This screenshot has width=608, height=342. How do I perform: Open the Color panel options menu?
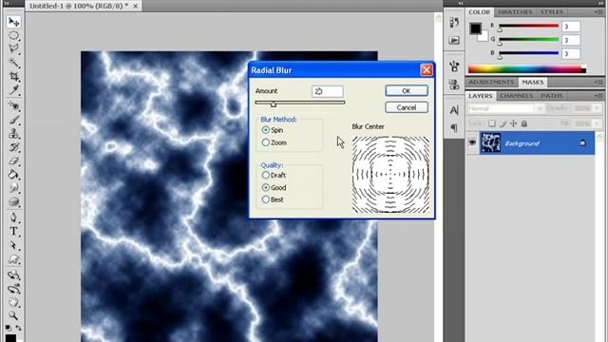(x=598, y=12)
